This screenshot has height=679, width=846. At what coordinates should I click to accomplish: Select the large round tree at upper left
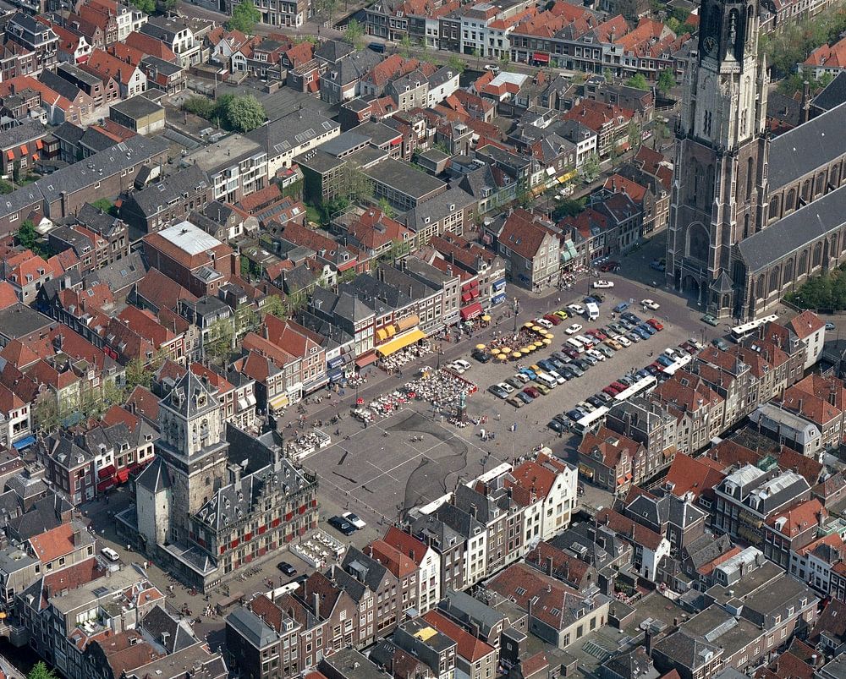point(244,112)
